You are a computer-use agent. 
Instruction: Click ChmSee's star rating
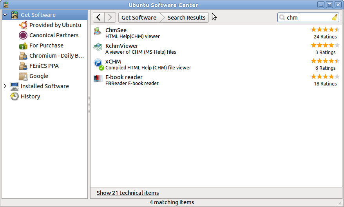point(325,30)
